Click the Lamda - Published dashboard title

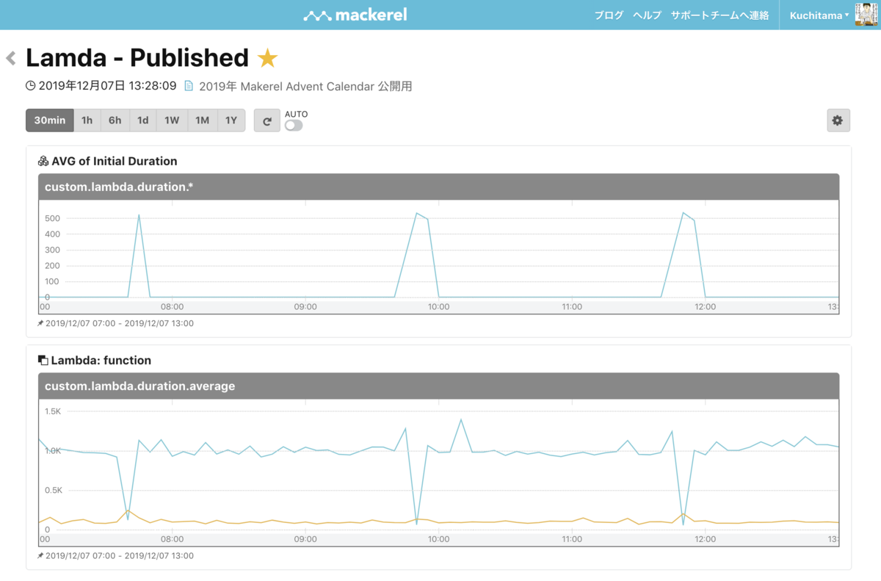coord(137,58)
